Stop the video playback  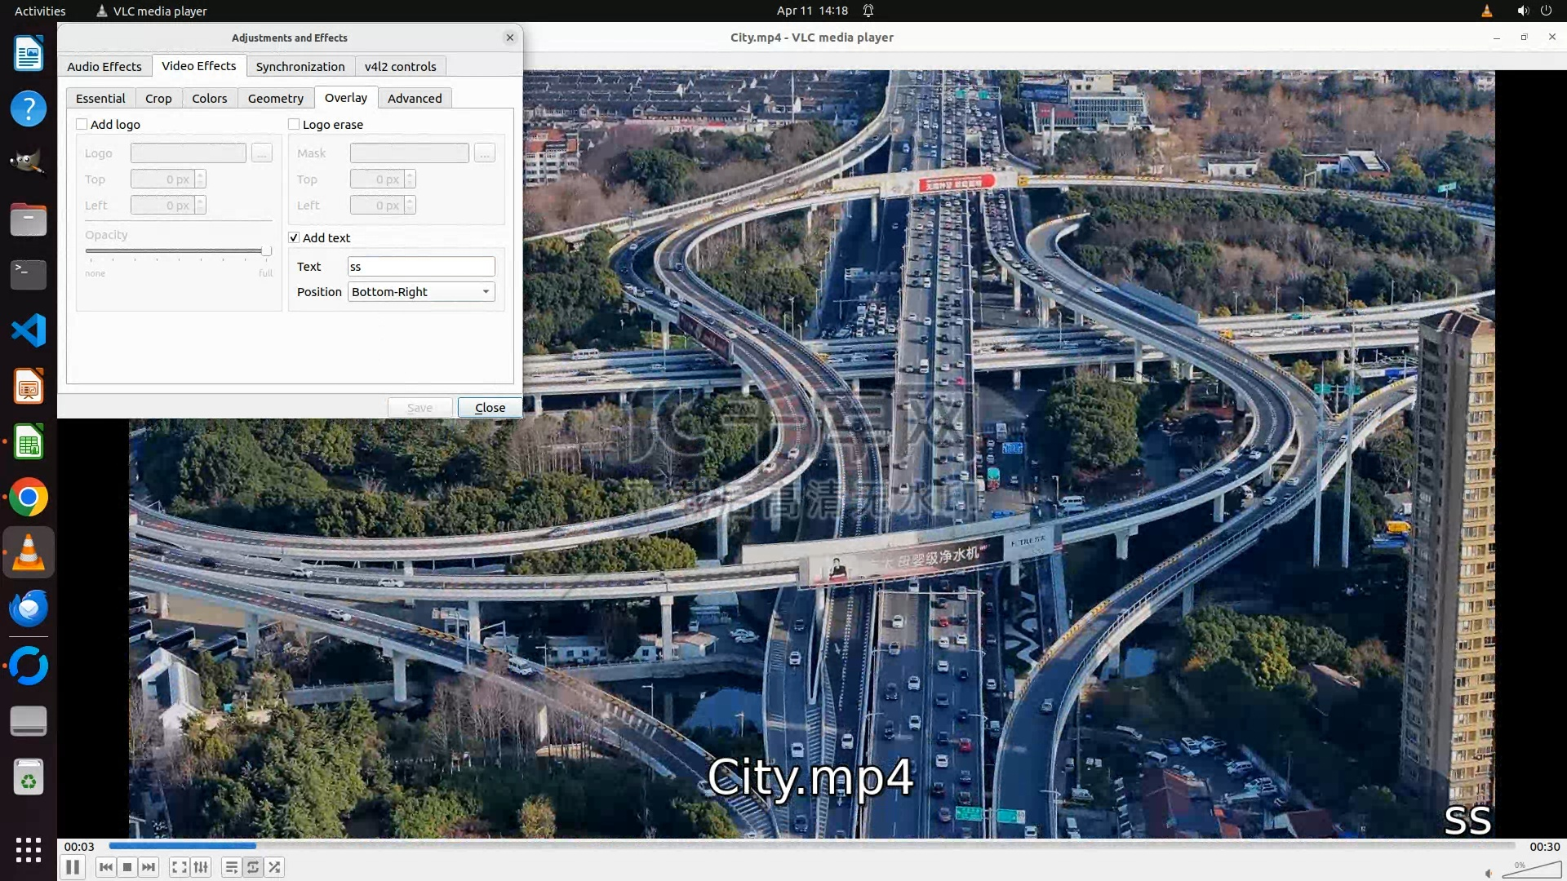click(127, 867)
